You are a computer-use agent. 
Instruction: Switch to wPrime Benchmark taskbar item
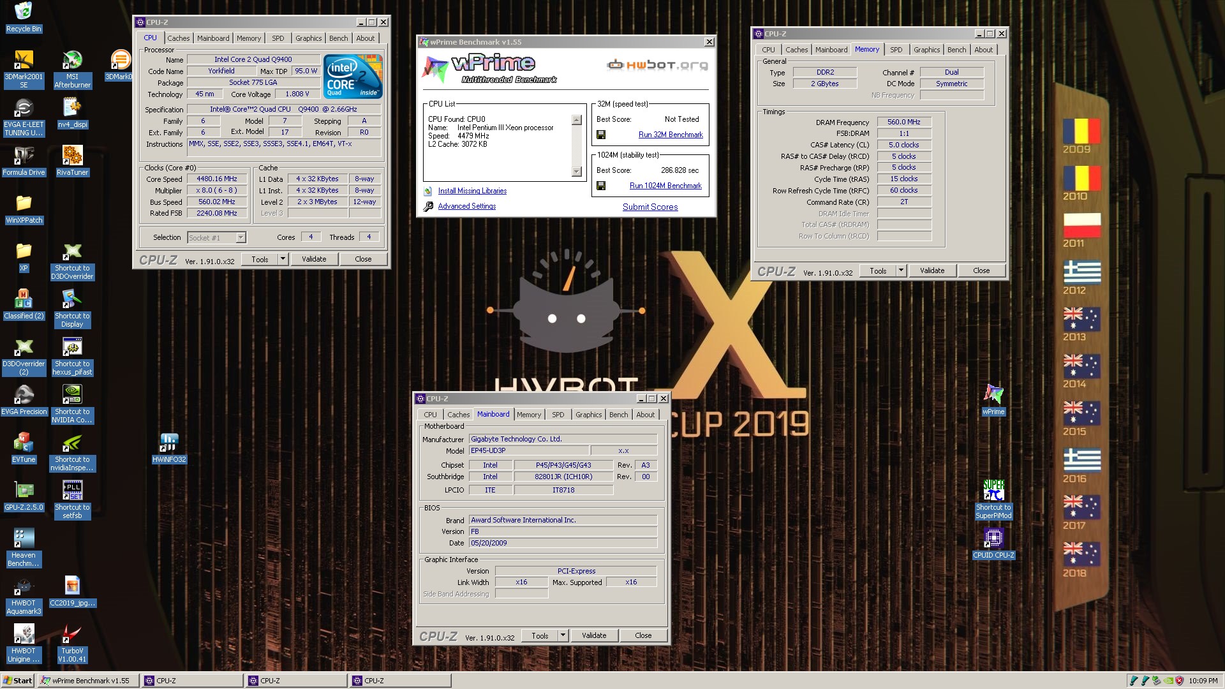tap(88, 681)
